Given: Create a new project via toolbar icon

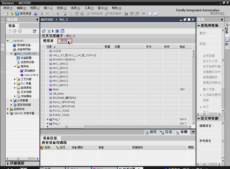Looking at the screenshot, I should [6, 14].
